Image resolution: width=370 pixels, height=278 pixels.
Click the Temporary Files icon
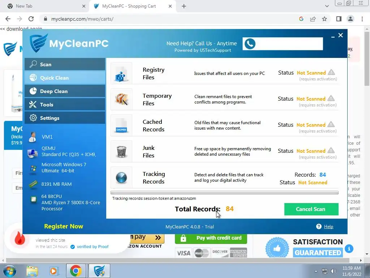click(x=121, y=100)
